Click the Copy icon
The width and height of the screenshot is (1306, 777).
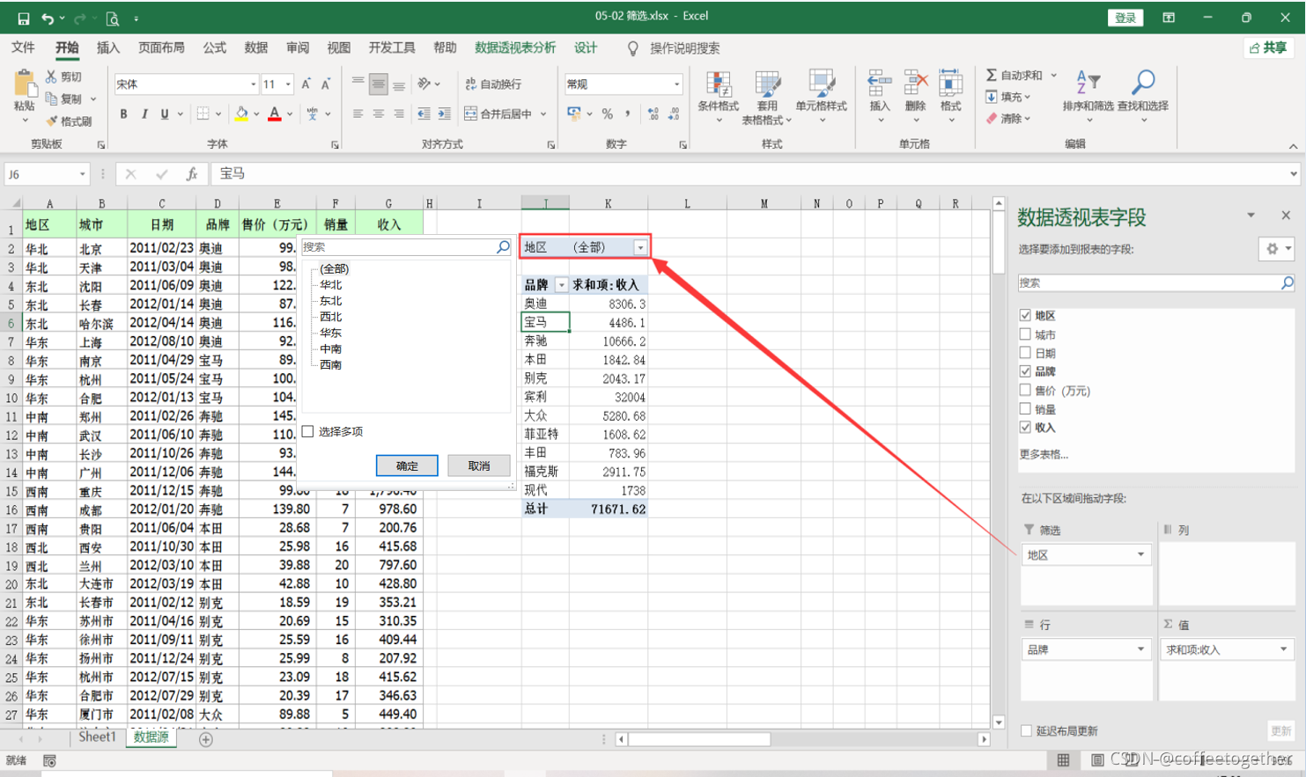click(x=51, y=99)
